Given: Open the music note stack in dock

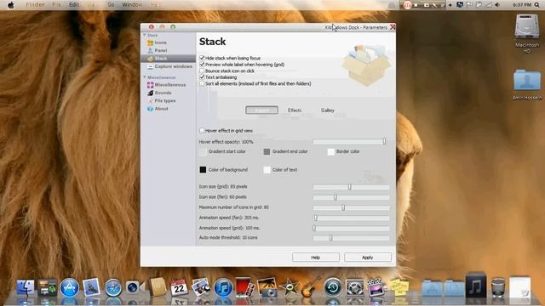Looking at the screenshot, I should [476, 286].
